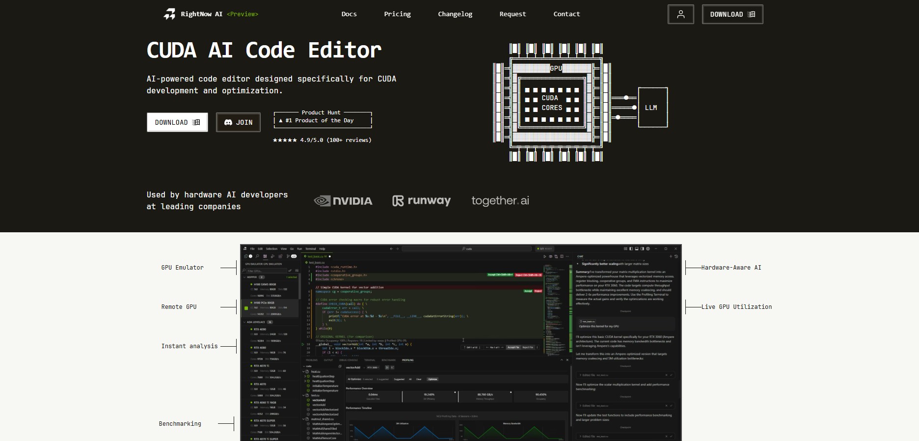Click the settings gear in editor title bar
This screenshot has height=441, width=919.
click(648, 249)
